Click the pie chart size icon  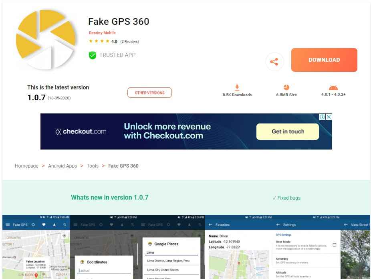[286, 87]
